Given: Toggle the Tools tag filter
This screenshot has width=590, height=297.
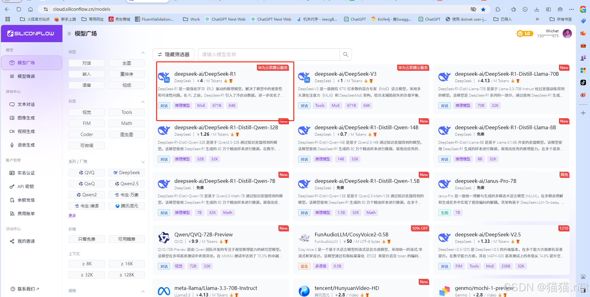Looking at the screenshot, I should tap(127, 112).
